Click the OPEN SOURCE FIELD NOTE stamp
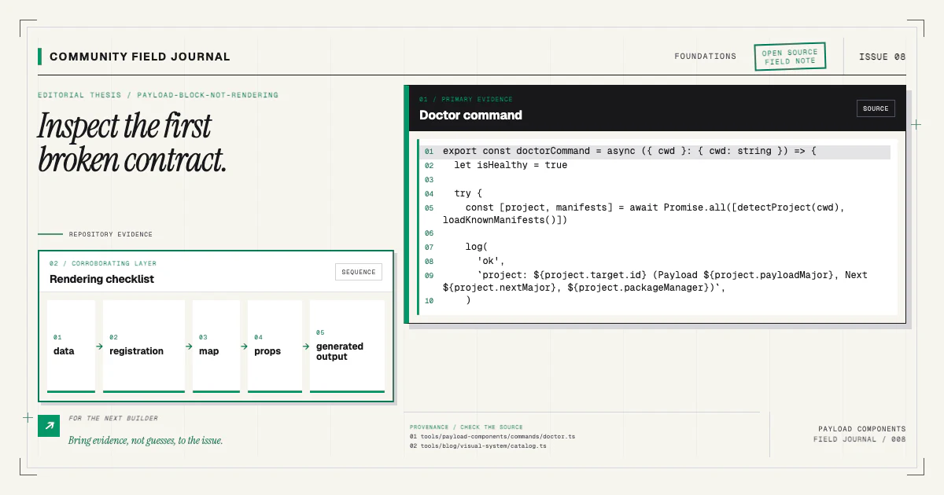Screen dimensions: 944x495 pyautogui.click(x=790, y=57)
